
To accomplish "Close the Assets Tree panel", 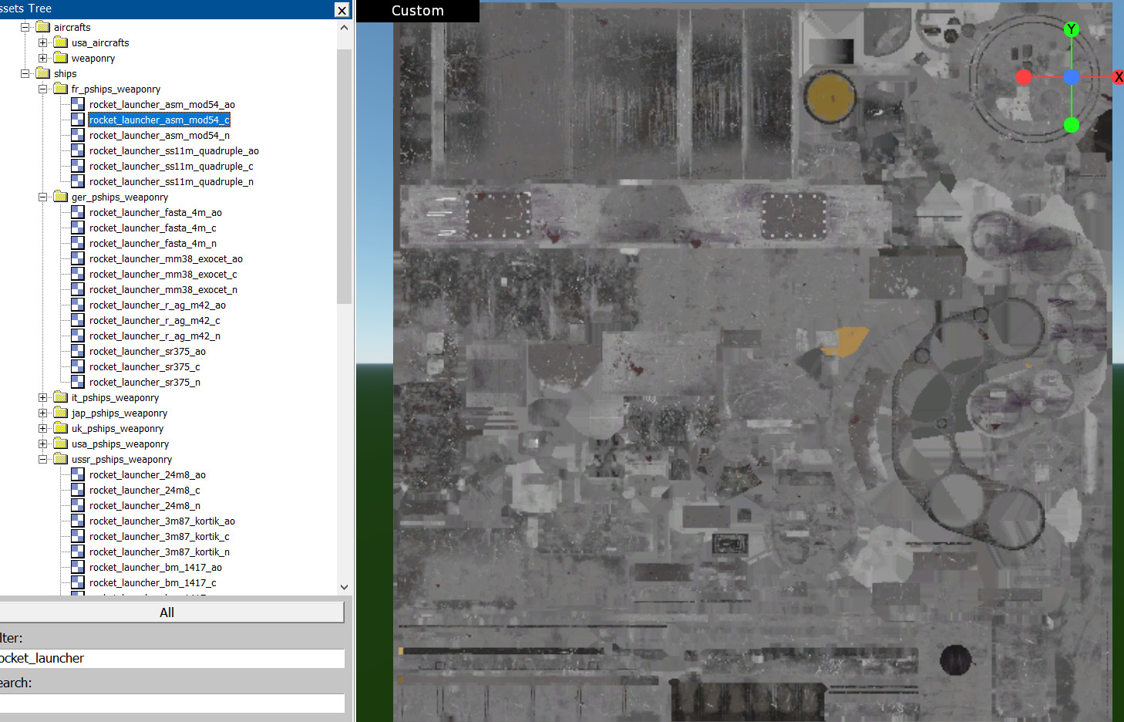I will point(342,9).
